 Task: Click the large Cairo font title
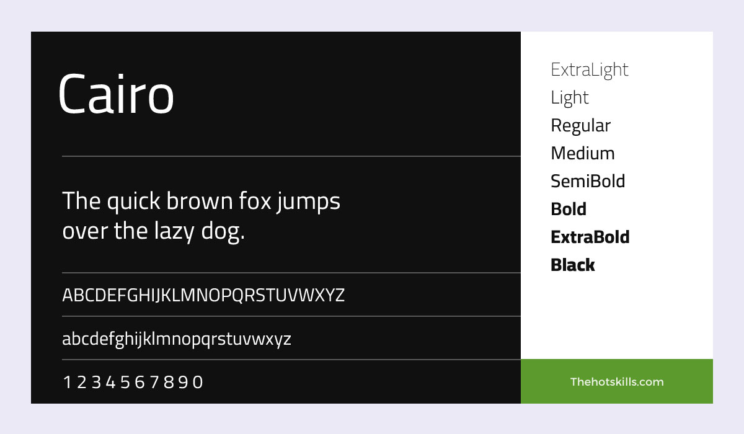click(116, 95)
